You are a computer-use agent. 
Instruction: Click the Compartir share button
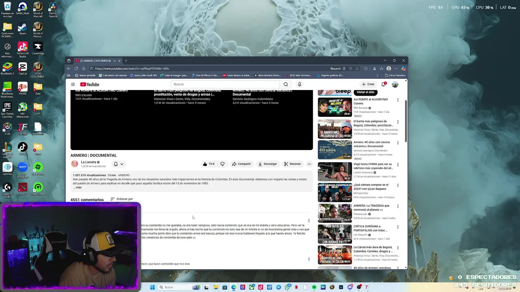[241, 164]
